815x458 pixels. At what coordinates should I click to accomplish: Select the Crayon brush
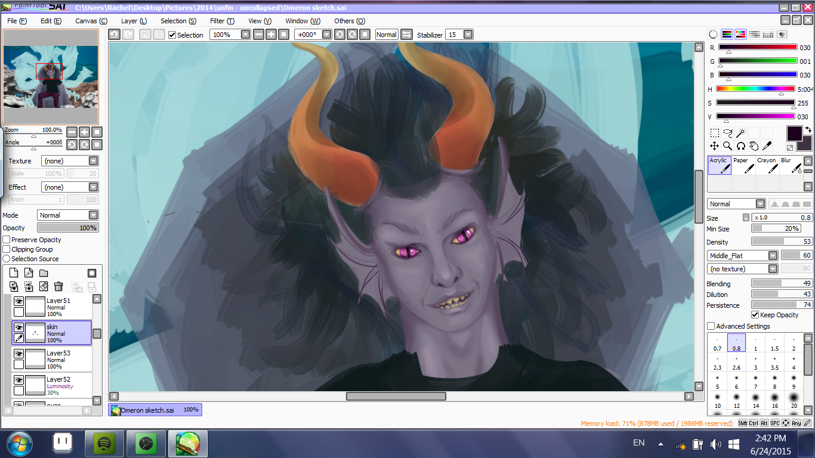pyautogui.click(x=767, y=165)
